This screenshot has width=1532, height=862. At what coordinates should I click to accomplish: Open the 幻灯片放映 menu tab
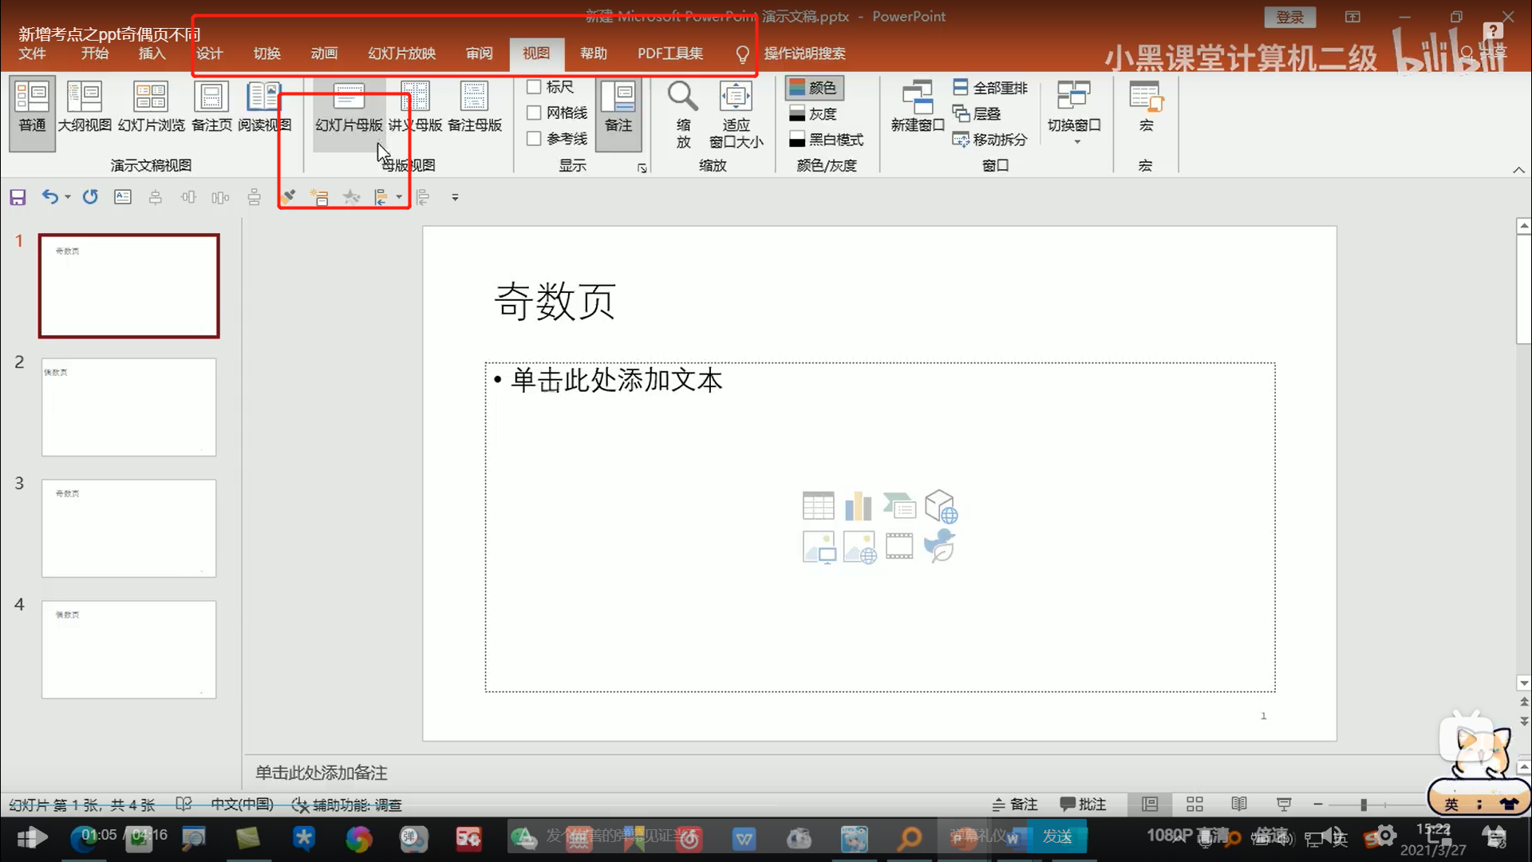click(x=402, y=53)
